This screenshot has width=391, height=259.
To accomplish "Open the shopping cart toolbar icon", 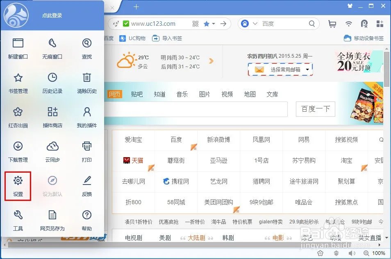I will [x=332, y=24].
